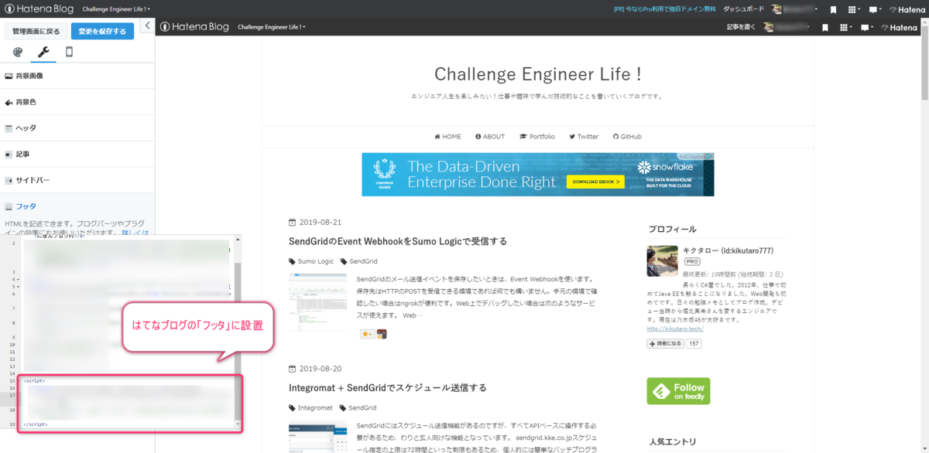Screen dimensions: 929x453
Task: Click the reader count 157
Action: 694,343
